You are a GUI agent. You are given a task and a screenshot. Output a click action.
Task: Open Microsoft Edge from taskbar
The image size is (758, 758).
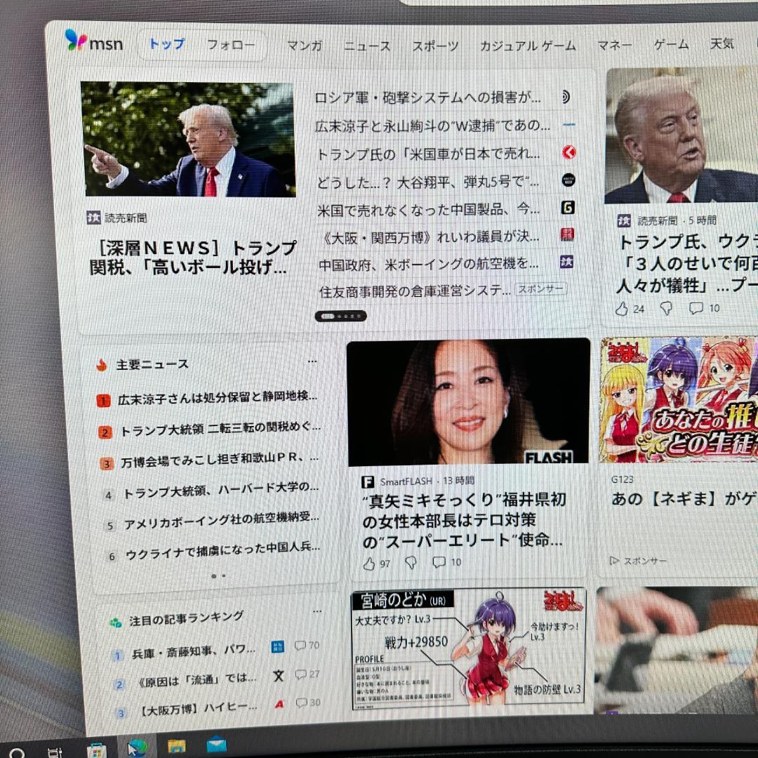(138, 748)
